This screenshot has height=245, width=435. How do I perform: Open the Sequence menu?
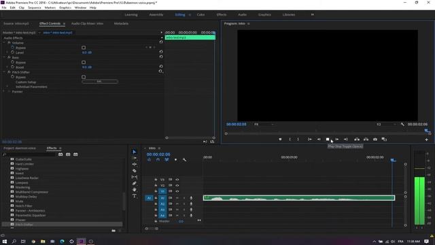coord(35,7)
